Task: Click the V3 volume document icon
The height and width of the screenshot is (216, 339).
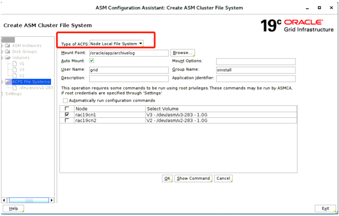Action: click(x=14, y=69)
